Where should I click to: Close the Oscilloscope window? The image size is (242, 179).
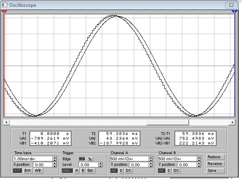[231, 5]
